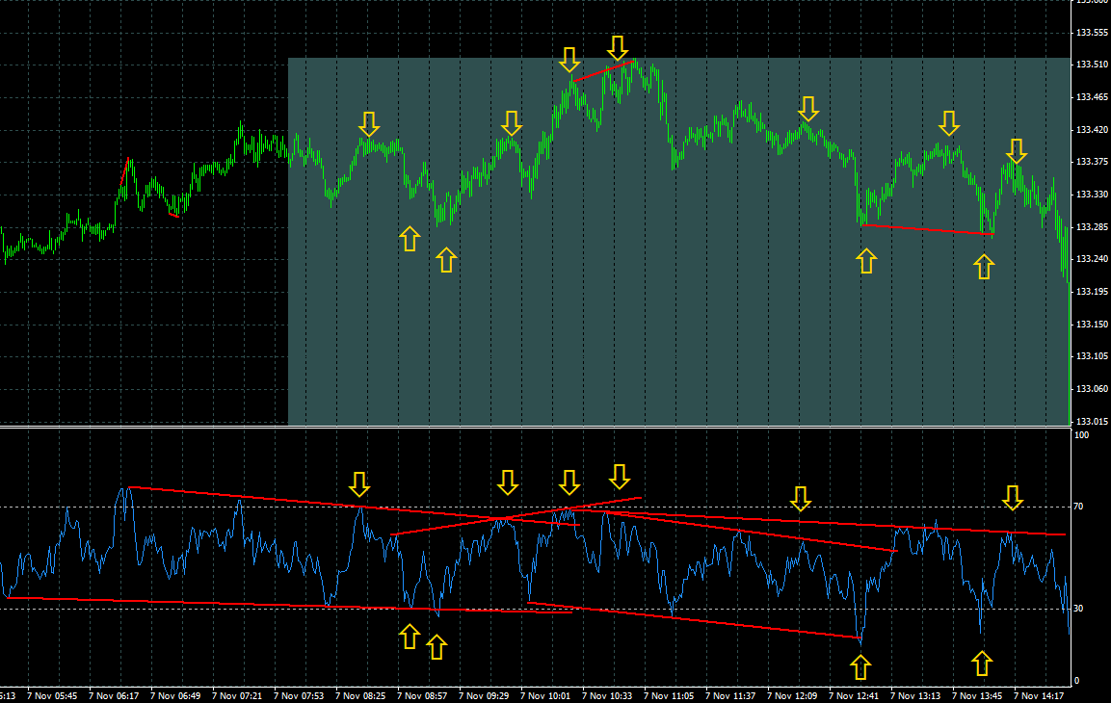Click the 133.150 price axis label

pos(1092,325)
